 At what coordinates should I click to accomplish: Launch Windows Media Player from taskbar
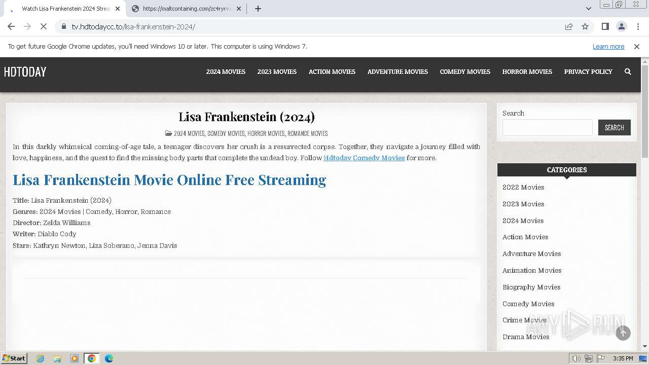75,358
